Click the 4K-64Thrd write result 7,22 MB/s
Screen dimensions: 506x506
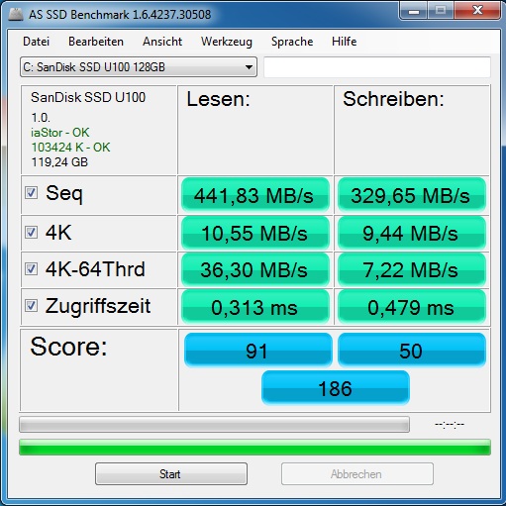412,269
